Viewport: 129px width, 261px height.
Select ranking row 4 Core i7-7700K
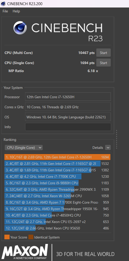click(57, 176)
